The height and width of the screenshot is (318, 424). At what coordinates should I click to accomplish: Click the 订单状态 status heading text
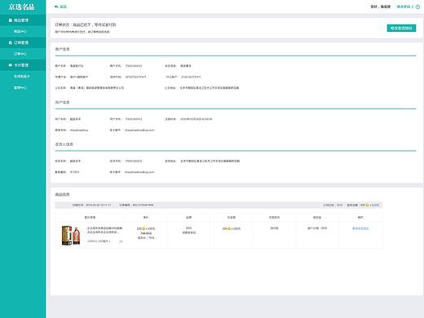[86, 24]
